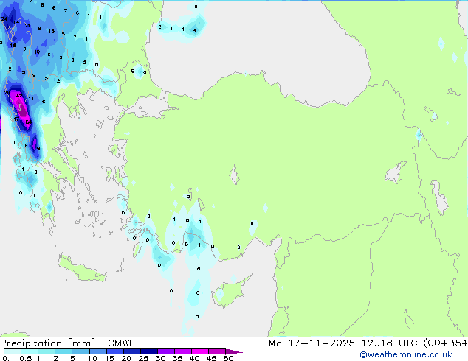
Task: Click the legend label '50'
Action: point(228,358)
